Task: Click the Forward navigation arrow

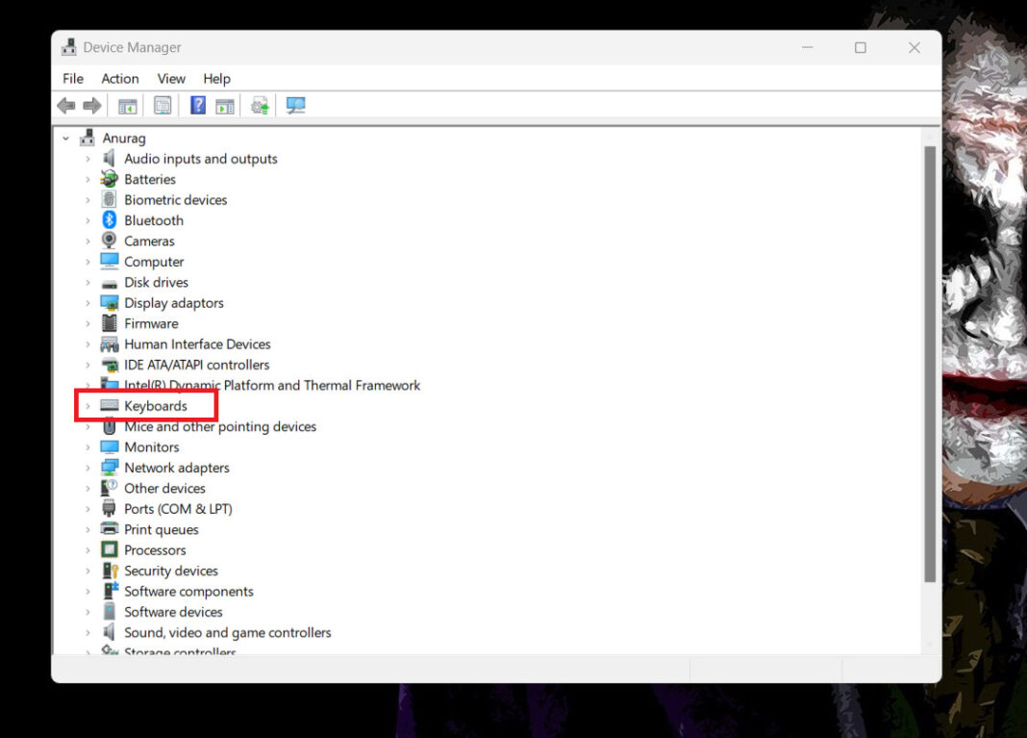Action: (x=92, y=105)
